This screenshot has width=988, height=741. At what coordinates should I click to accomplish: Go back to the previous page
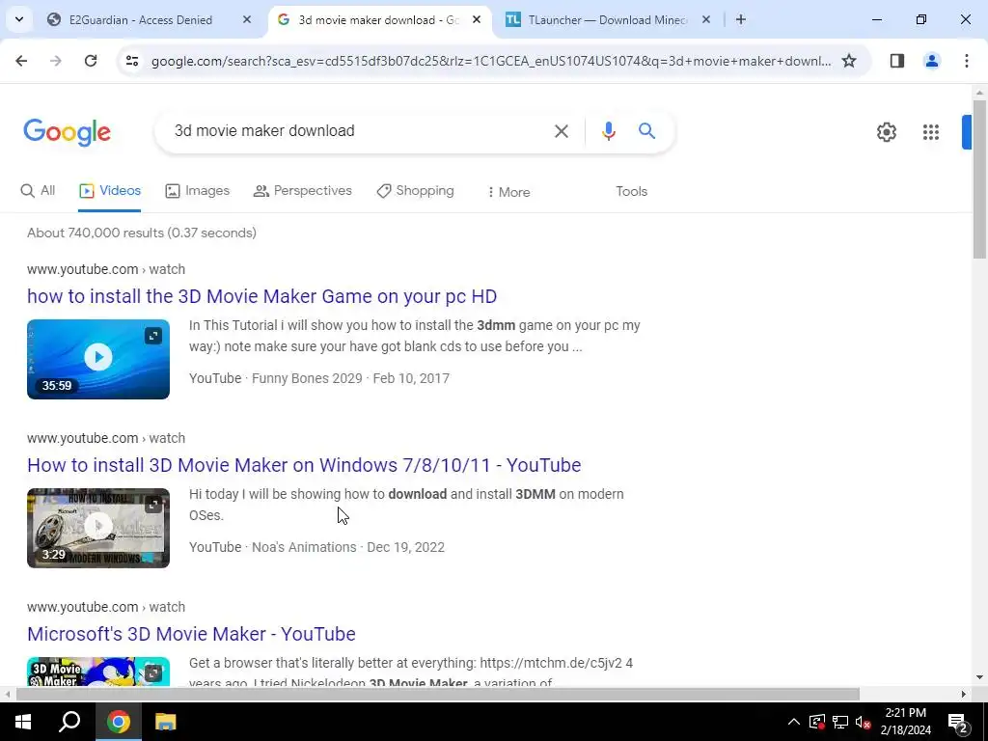[x=21, y=61]
